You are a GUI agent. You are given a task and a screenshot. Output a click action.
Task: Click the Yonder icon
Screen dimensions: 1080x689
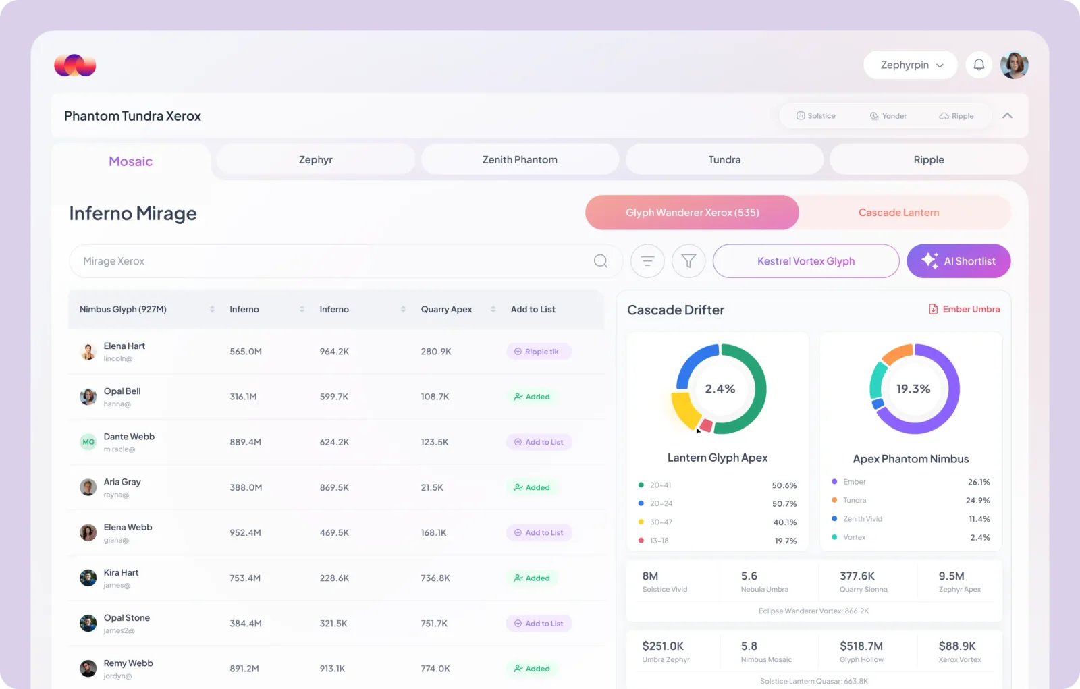coord(874,116)
